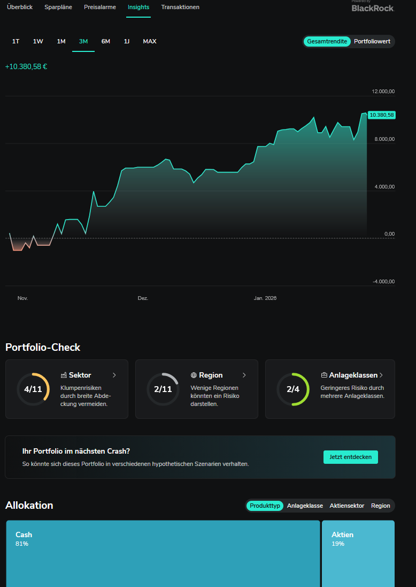This screenshot has height=587, width=416.
Task: Click the BlackRock logo
Action: [x=372, y=7]
